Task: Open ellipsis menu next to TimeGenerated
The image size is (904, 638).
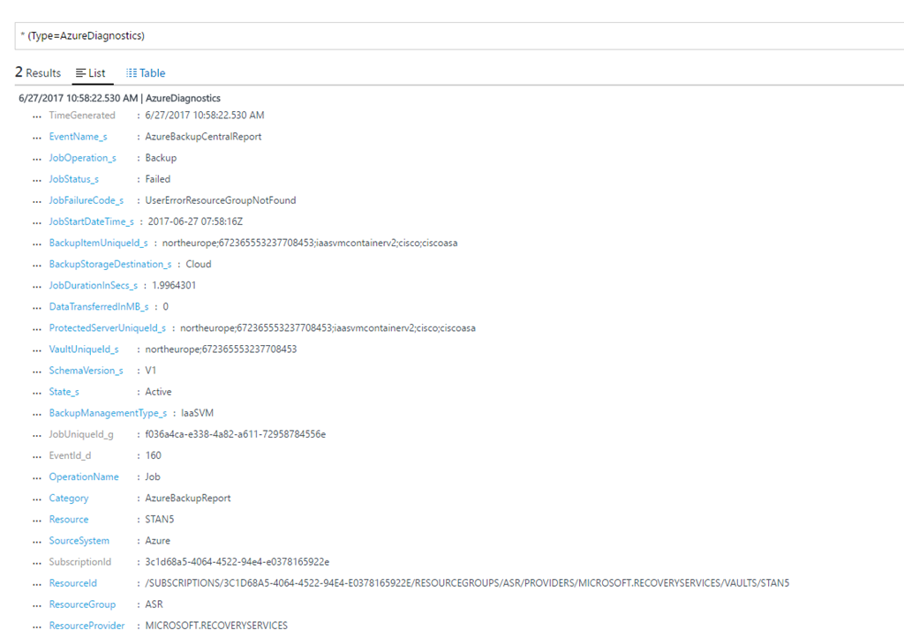Action: (36, 116)
